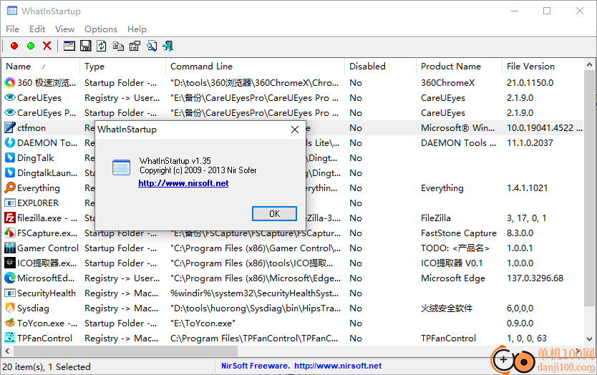Click the TODO: <产品名> product cell
597x375 pixels.
coord(455,248)
